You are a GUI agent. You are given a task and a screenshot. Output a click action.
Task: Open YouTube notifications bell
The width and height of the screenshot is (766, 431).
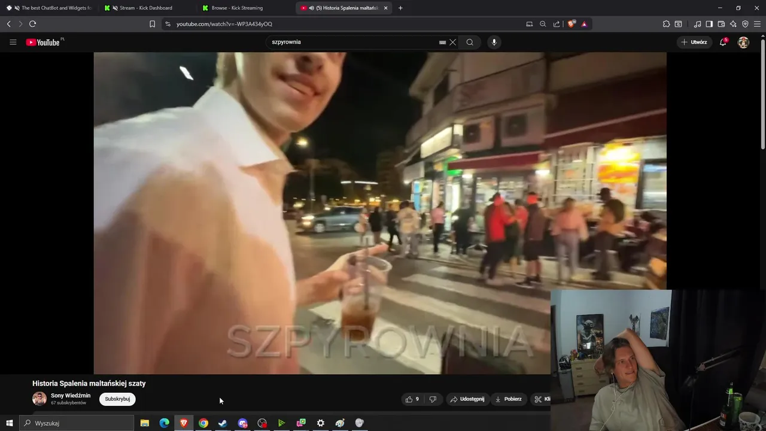724,42
